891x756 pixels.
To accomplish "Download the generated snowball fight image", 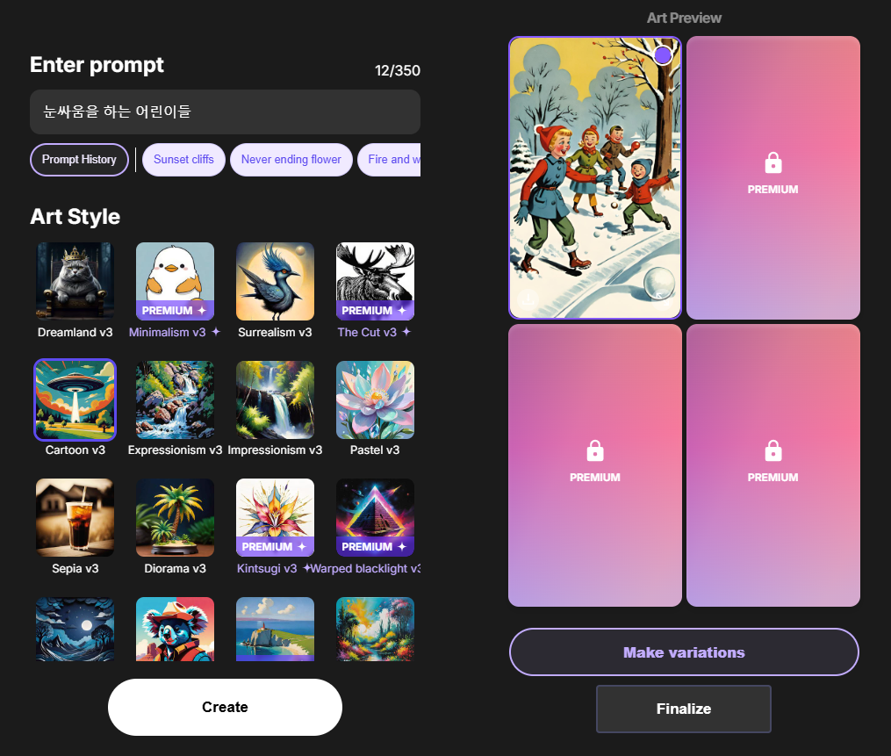I will 528,299.
